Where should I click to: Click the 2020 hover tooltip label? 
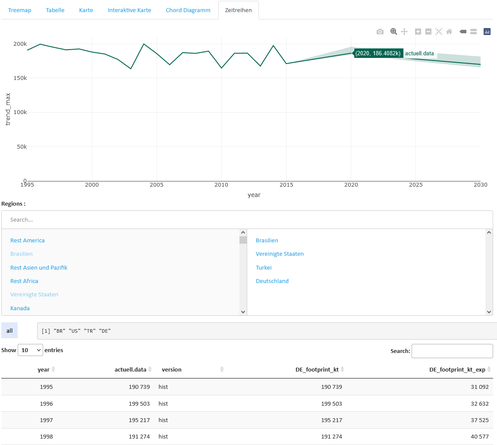(x=378, y=53)
